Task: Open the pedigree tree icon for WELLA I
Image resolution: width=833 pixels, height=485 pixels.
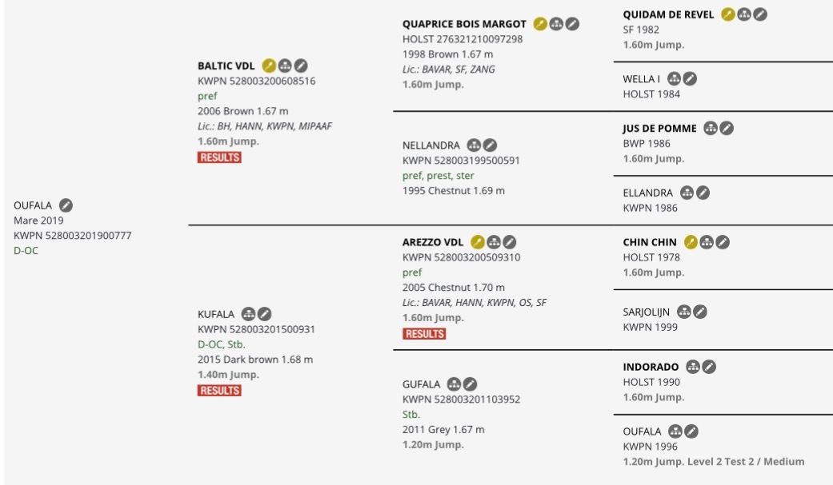Action: 674,79
